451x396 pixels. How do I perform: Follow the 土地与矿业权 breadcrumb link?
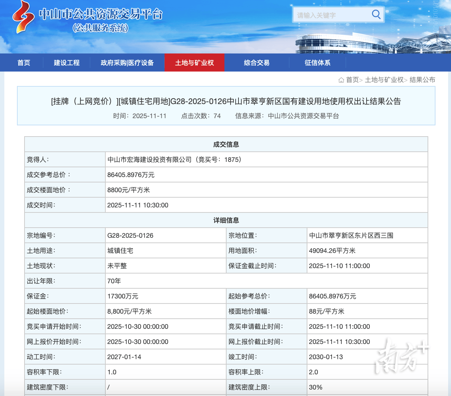coord(384,80)
